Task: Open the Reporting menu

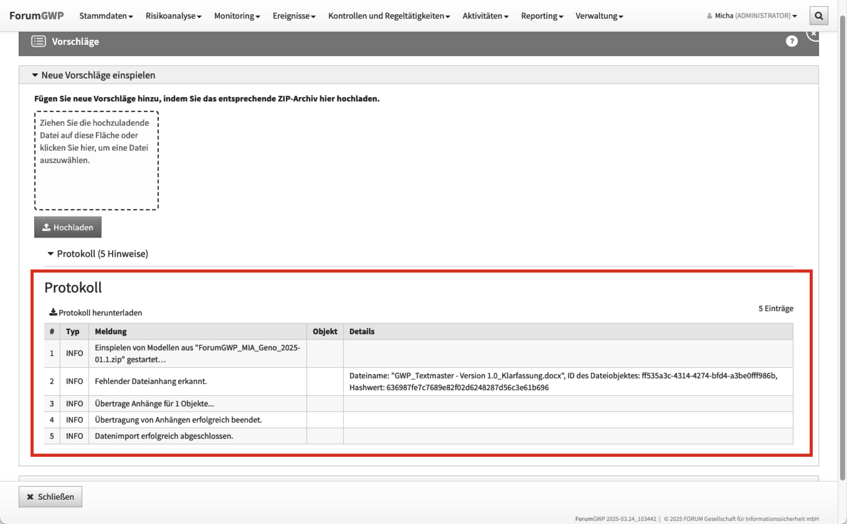Action: [542, 16]
